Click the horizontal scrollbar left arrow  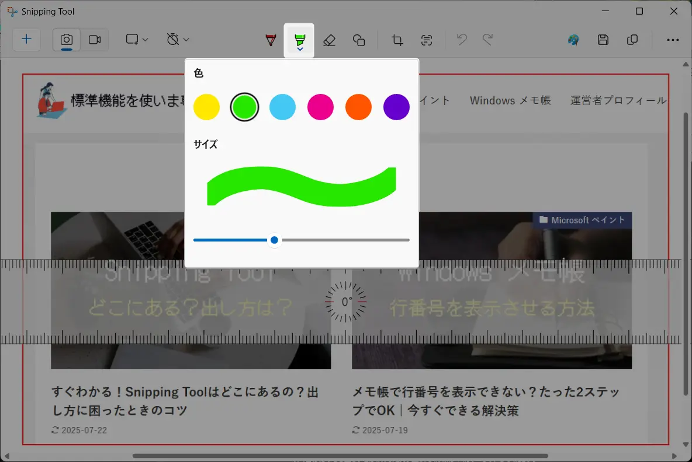[6, 456]
